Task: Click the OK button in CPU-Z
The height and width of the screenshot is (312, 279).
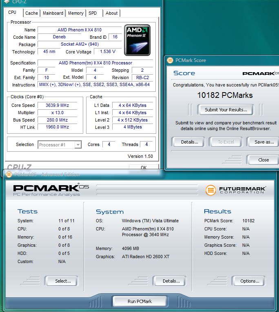Action: coord(144,167)
